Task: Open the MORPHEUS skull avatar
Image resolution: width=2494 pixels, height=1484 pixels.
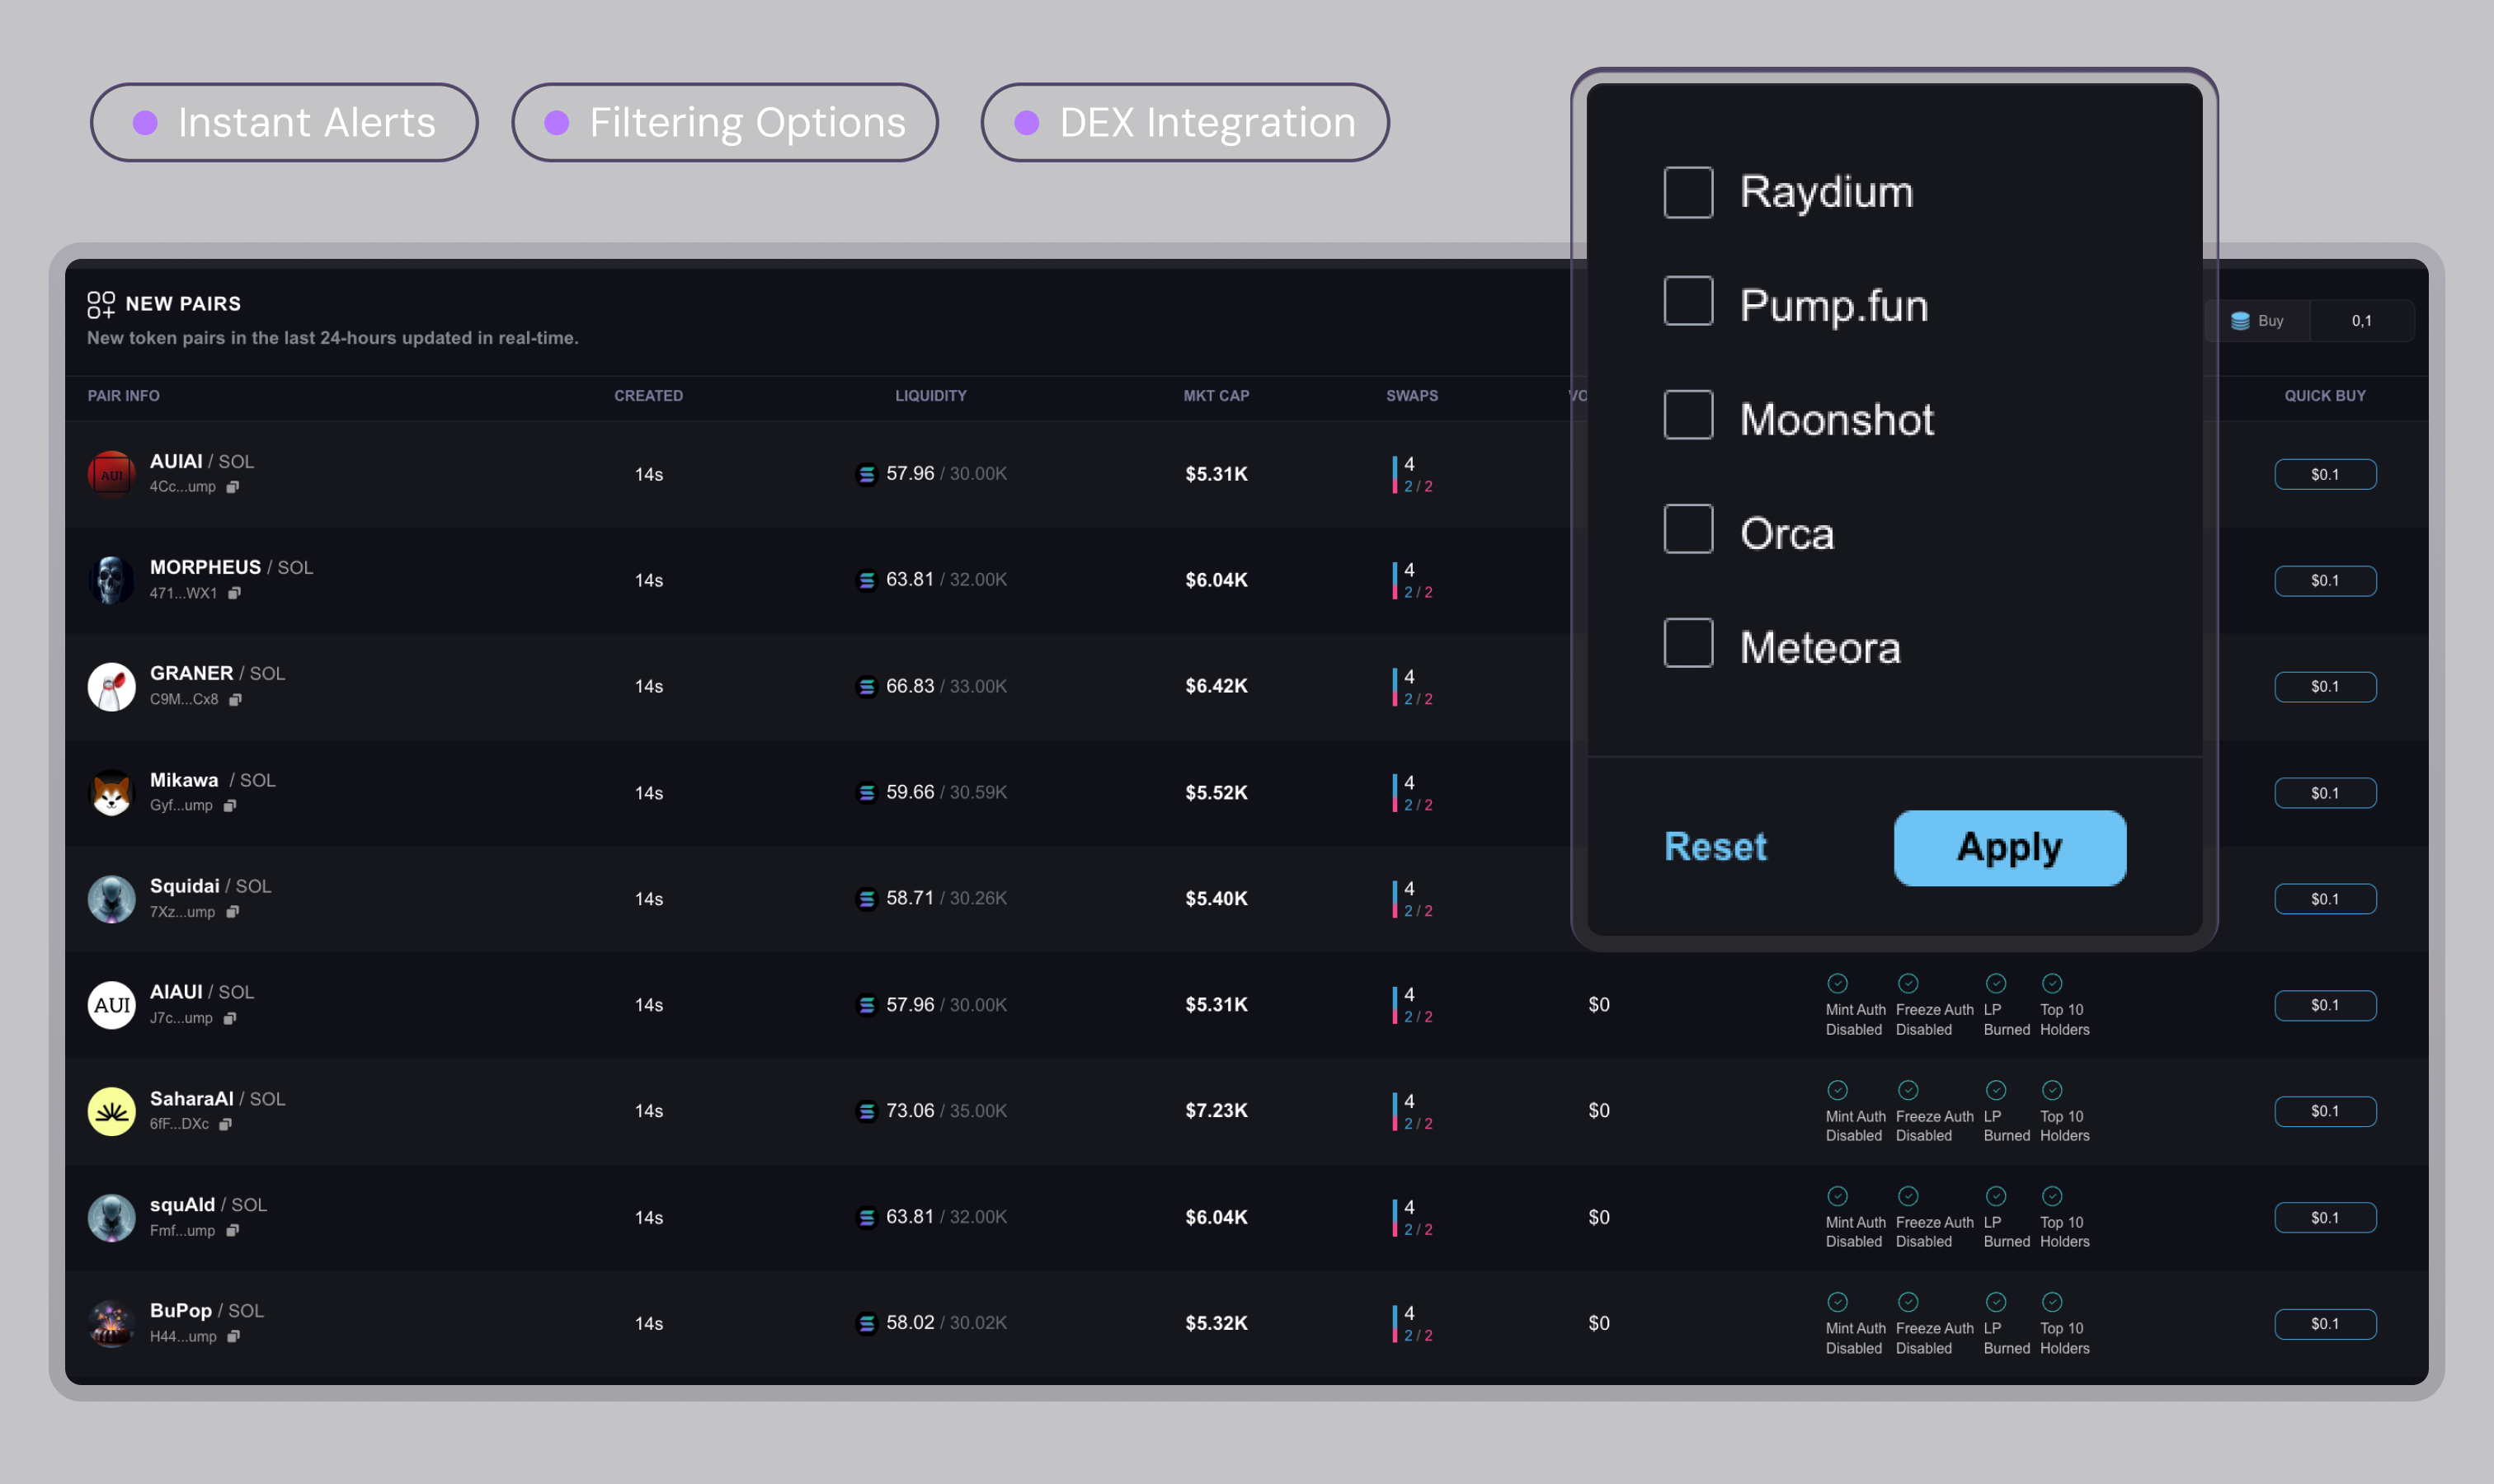Action: coord(111,580)
